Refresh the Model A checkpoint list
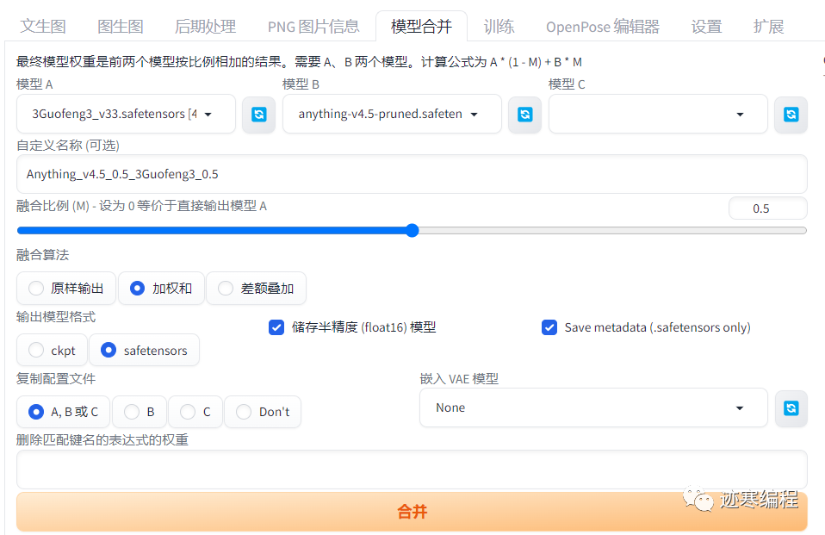 pyautogui.click(x=258, y=114)
